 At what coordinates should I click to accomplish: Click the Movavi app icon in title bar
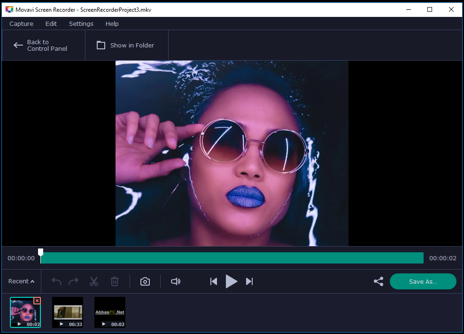[x=9, y=9]
